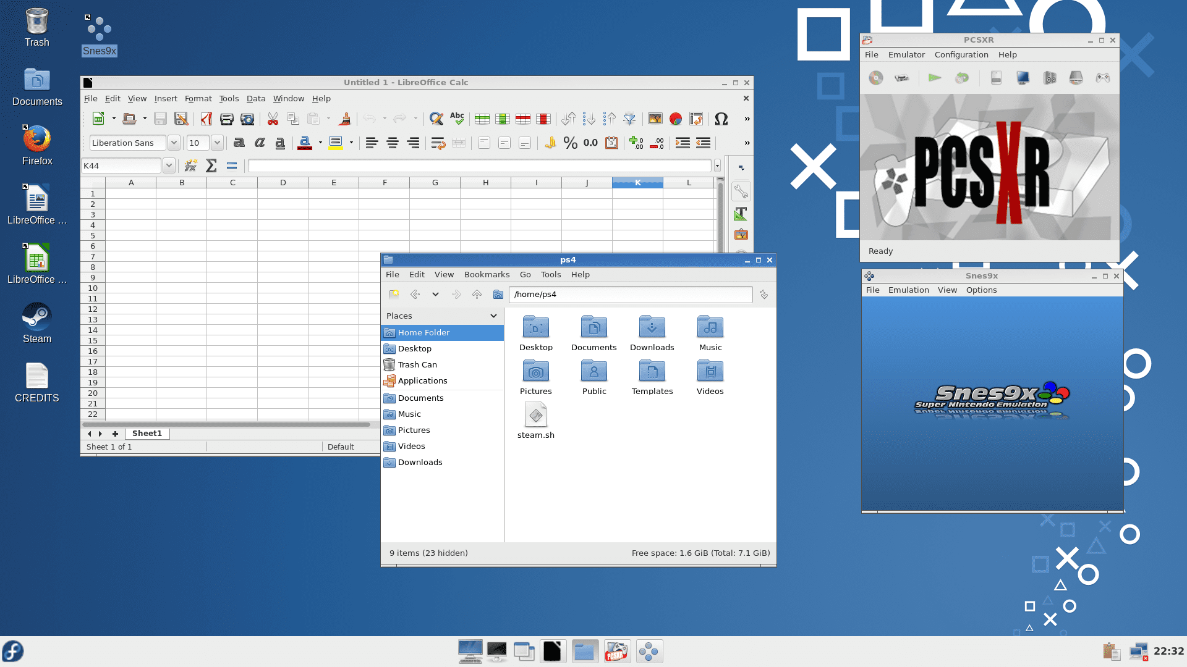Click the Run CD icon in PCSXR
Image resolution: width=1187 pixels, height=667 pixels.
pos(875,78)
